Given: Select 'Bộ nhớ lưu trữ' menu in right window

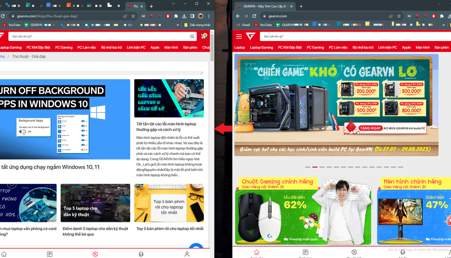Looking at the screenshot, I should click(363, 48).
